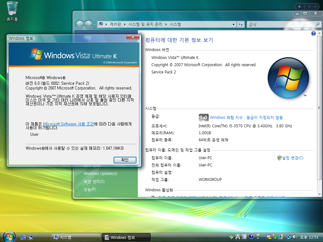Click Service Pack 2 text in System window
This screenshot has height=242, width=323.
click(164, 72)
